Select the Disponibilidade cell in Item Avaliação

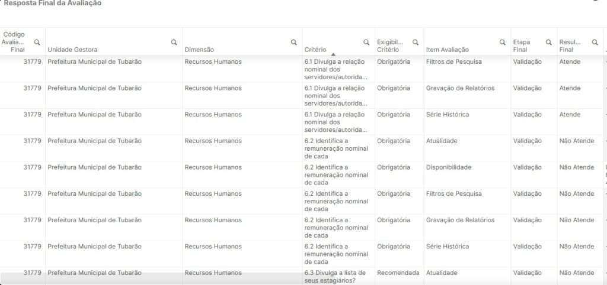448,167
